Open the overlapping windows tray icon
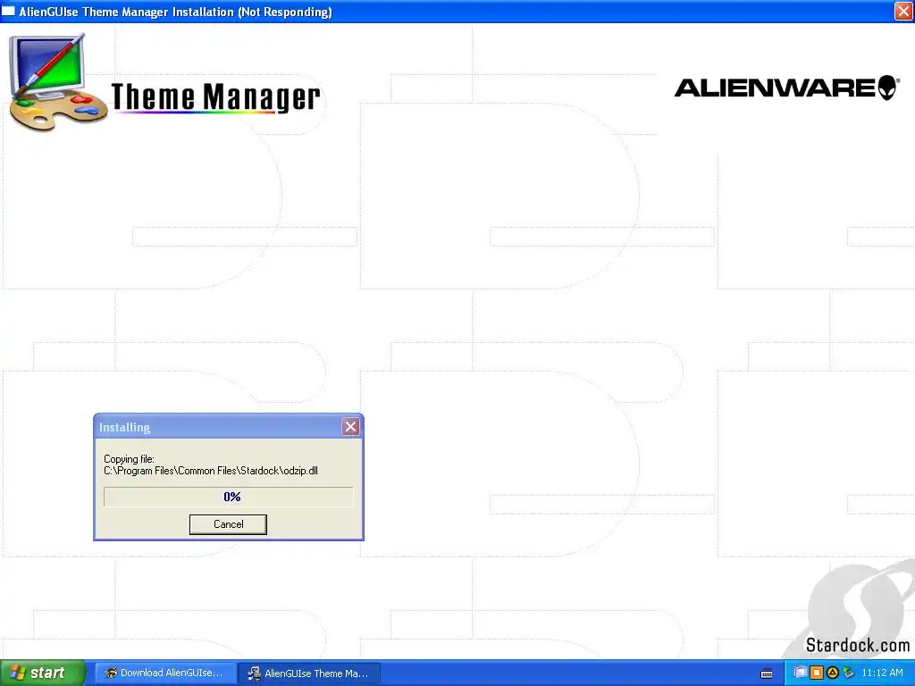This screenshot has height=686, width=915. [x=801, y=673]
